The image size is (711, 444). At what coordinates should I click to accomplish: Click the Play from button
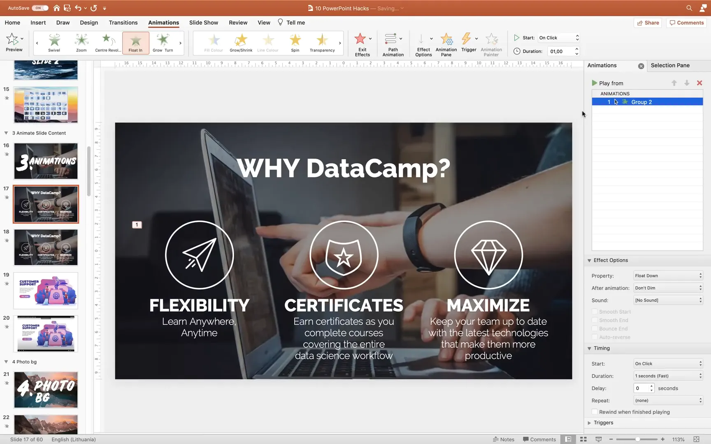pyautogui.click(x=607, y=83)
